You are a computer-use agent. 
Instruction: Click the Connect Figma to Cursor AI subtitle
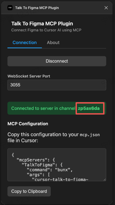[46, 30]
